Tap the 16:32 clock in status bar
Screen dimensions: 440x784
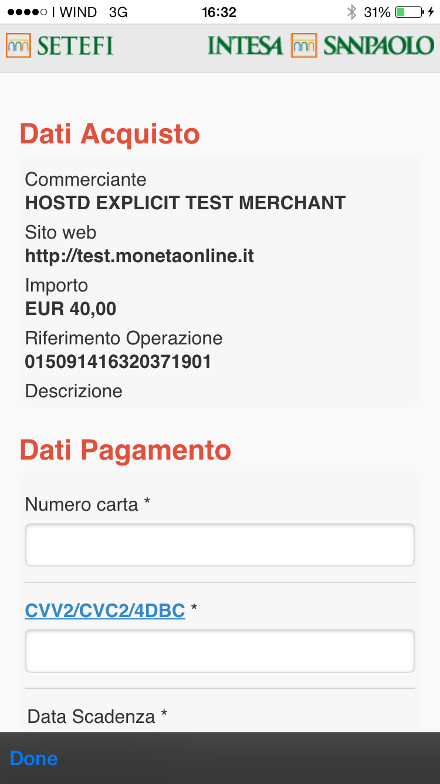click(218, 12)
